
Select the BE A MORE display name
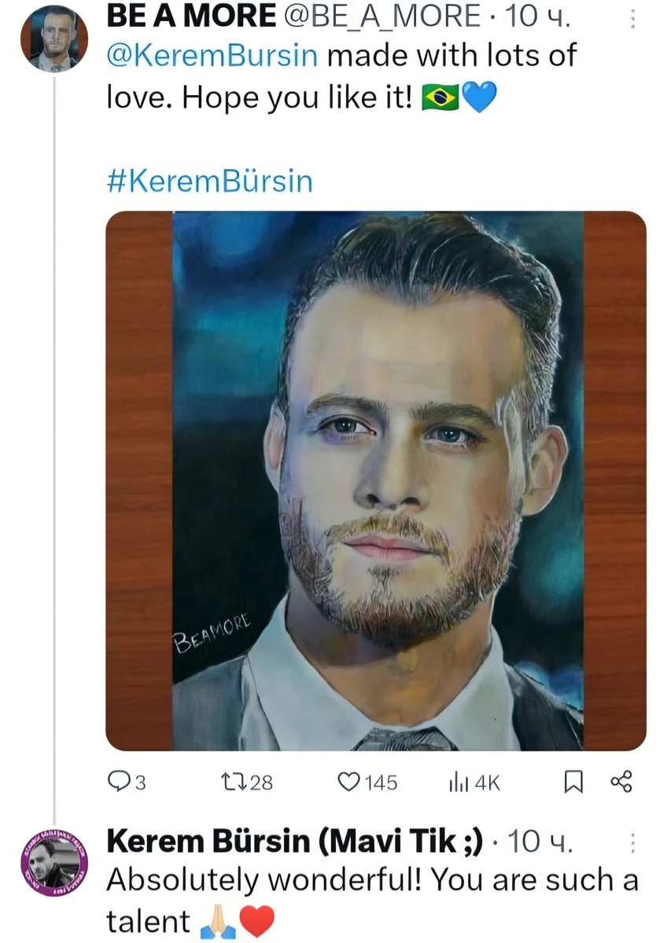[x=191, y=16]
